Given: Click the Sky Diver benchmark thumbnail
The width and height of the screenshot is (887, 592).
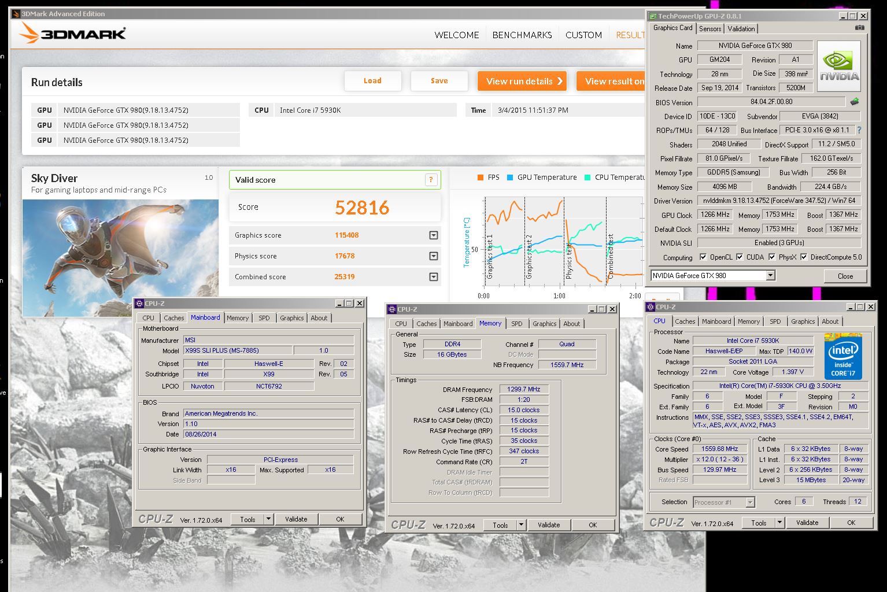Looking at the screenshot, I should click(x=120, y=258).
